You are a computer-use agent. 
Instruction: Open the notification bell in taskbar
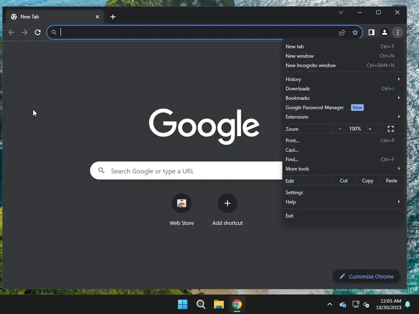tap(408, 304)
